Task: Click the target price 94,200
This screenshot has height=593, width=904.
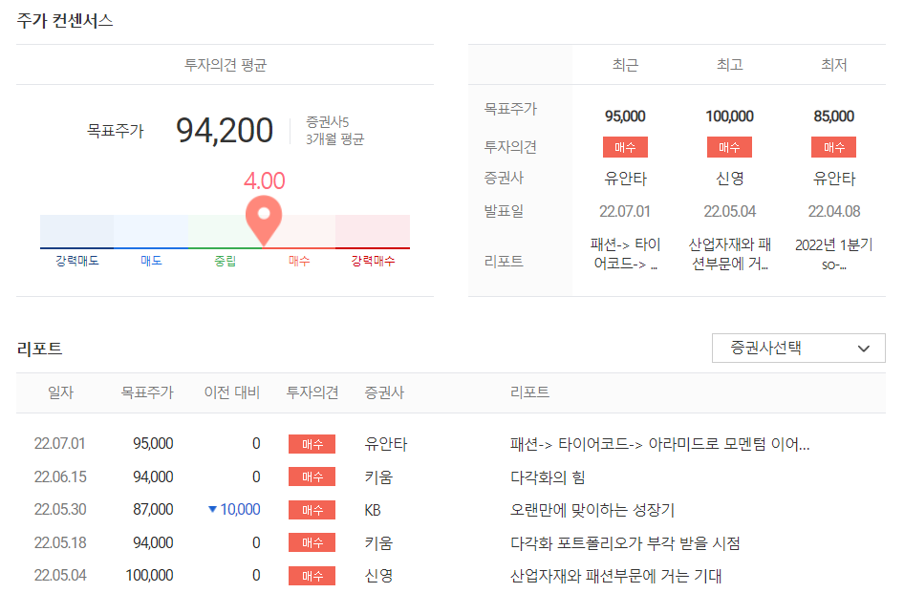Action: tap(225, 131)
